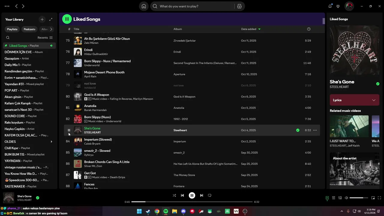This screenshot has width=384, height=216.
Task: Select the Playlists filter chip
Action: tap(12, 29)
